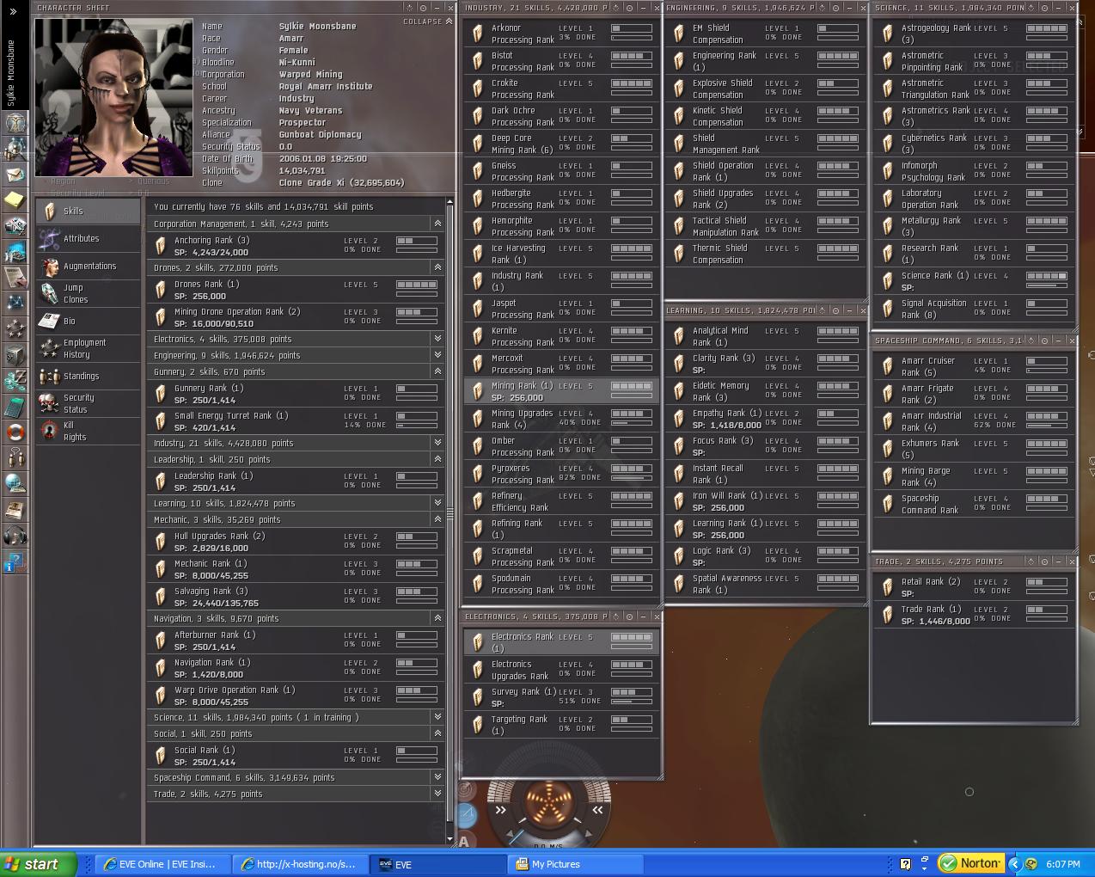The width and height of the screenshot is (1095, 877).
Task: Click the life-ring Help icon in Neocom
Action: (x=15, y=432)
